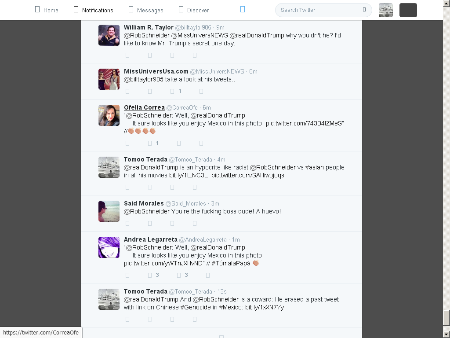Open the #Genocide hashtag

click(x=196, y=307)
